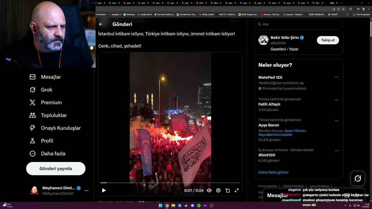Open Chrome from the taskbar
Image resolution: width=372 pixels, height=209 pixels.
(x=167, y=206)
